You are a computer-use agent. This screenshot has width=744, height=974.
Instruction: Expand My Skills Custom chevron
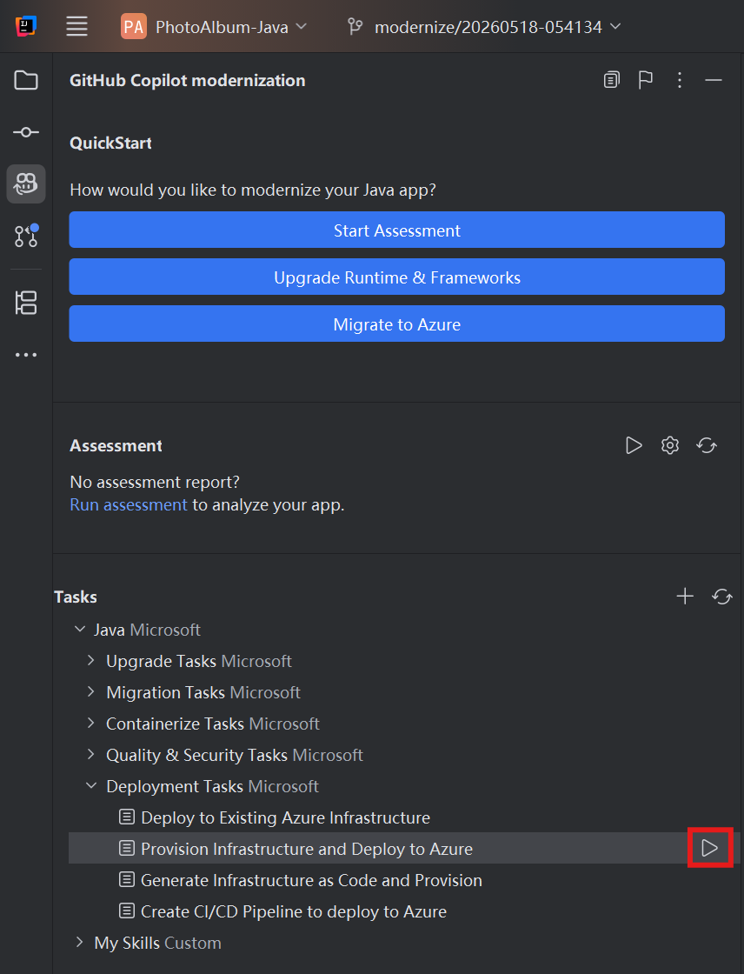(79, 943)
